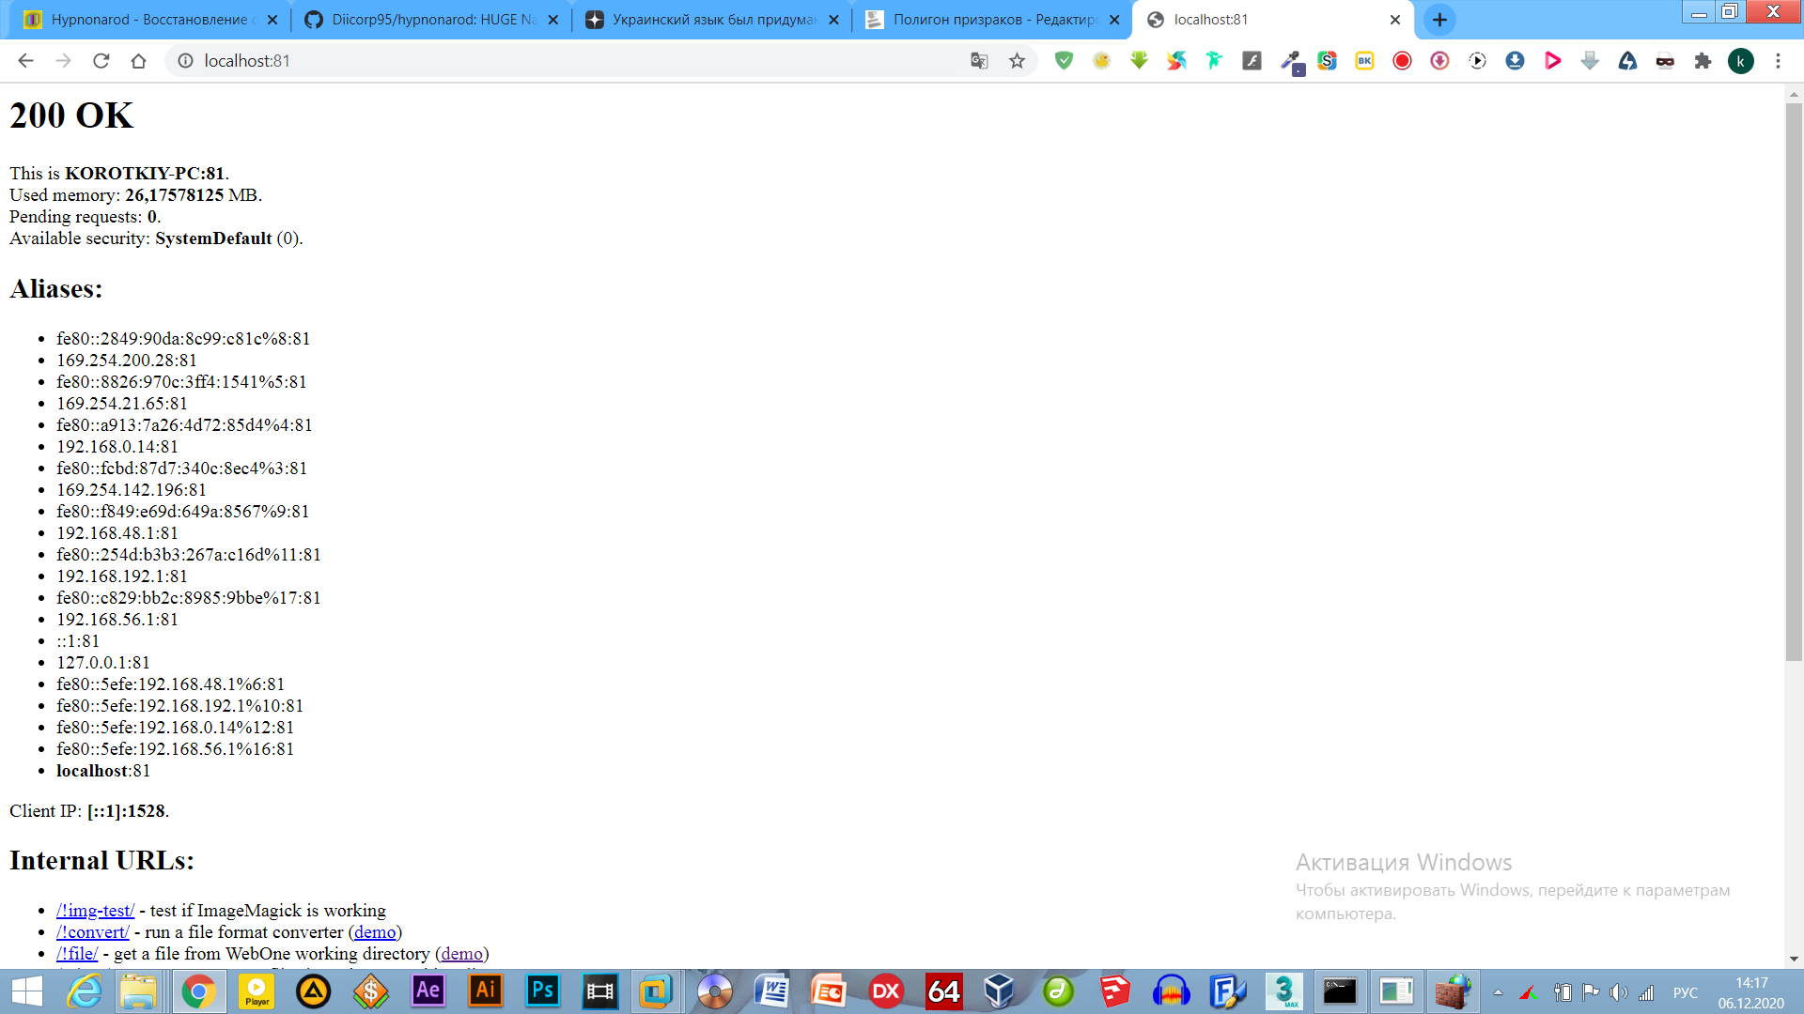Image resolution: width=1804 pixels, height=1014 pixels.
Task: Click the green shield AdGuard extension
Action: (x=1064, y=61)
